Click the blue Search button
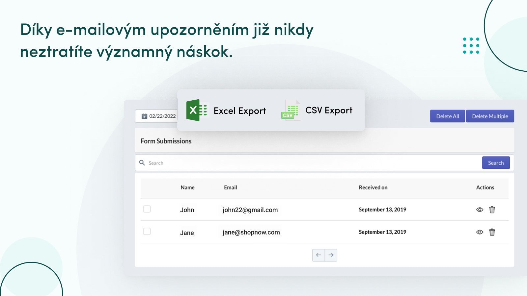 pos(496,163)
